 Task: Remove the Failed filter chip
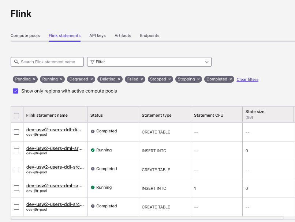pyautogui.click(x=142, y=79)
